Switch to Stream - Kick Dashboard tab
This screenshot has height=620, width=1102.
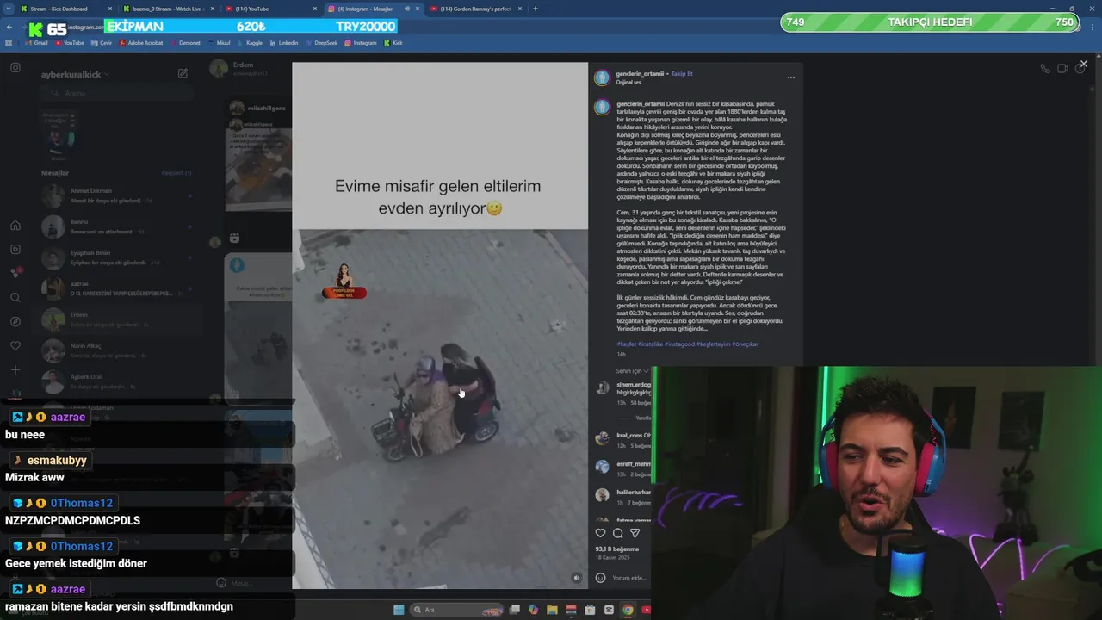point(60,9)
